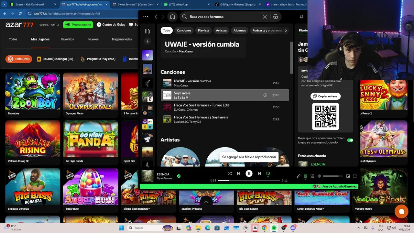
Task: Switch to Podcasts y programas filter
Action: pos(267,30)
